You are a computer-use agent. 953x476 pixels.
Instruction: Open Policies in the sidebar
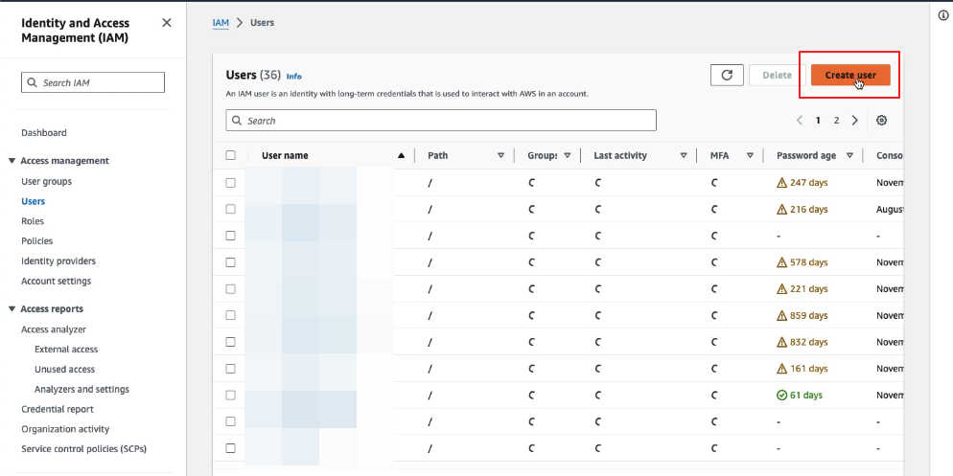[36, 241]
